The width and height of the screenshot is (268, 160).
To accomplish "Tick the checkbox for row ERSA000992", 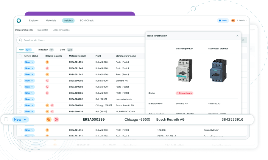I will point(20,81).
